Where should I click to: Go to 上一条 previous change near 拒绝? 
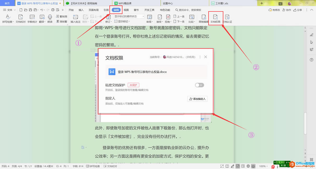point(179,16)
